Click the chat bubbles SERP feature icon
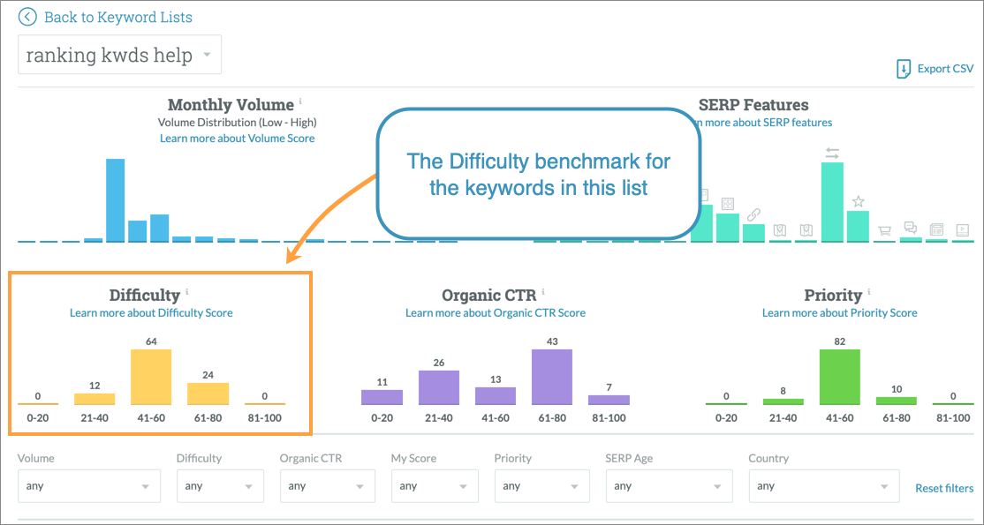 pyautogui.click(x=910, y=229)
